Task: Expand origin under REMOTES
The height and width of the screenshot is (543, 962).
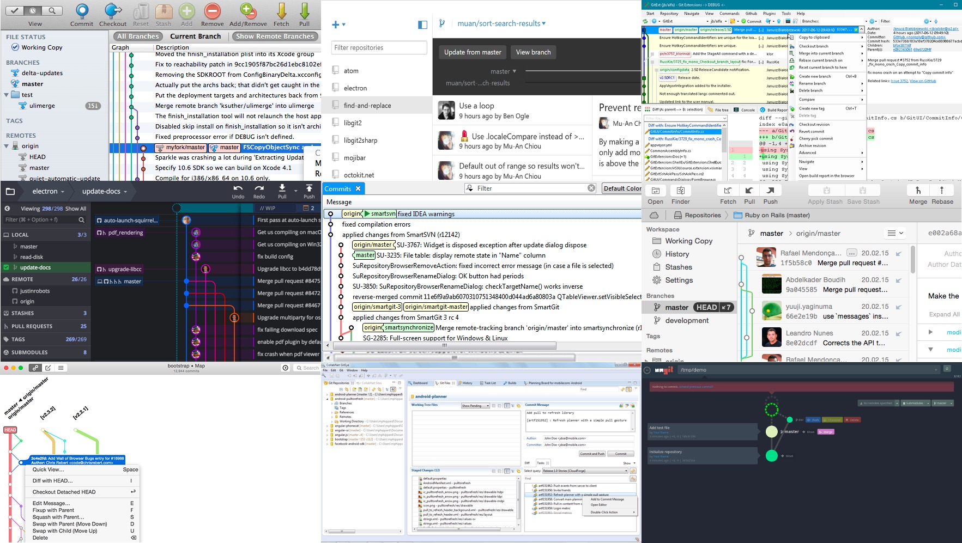Action: (7, 145)
